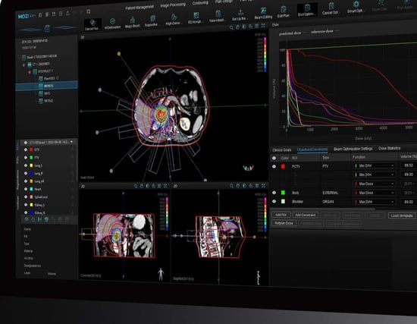Toggle the eye icon for the PCTV constraint row
417x324 pixels.
point(274,166)
